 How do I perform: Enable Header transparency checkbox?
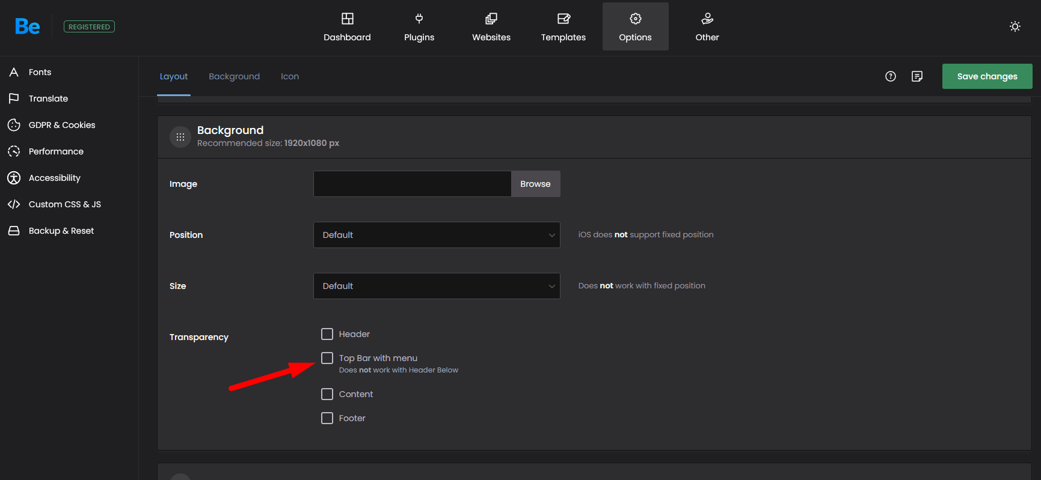(327, 334)
